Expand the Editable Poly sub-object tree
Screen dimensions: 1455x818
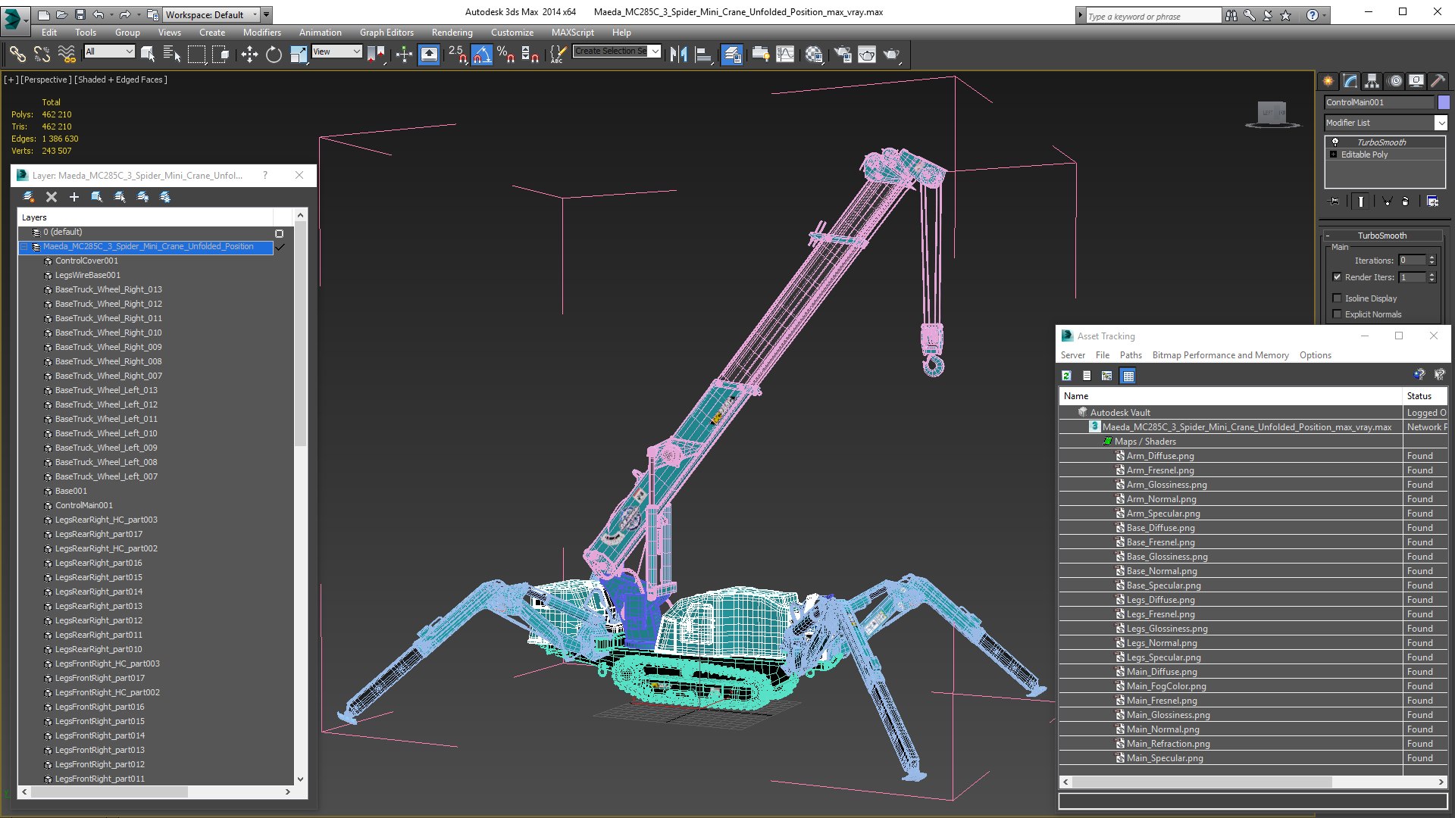(x=1334, y=155)
